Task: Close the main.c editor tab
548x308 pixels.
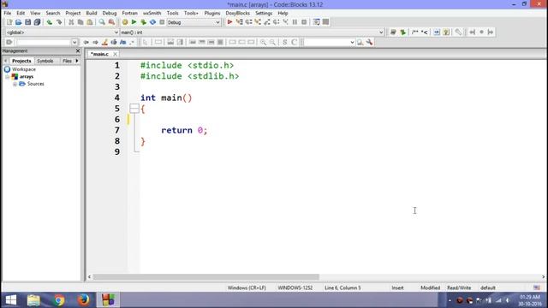Action: 115,54
